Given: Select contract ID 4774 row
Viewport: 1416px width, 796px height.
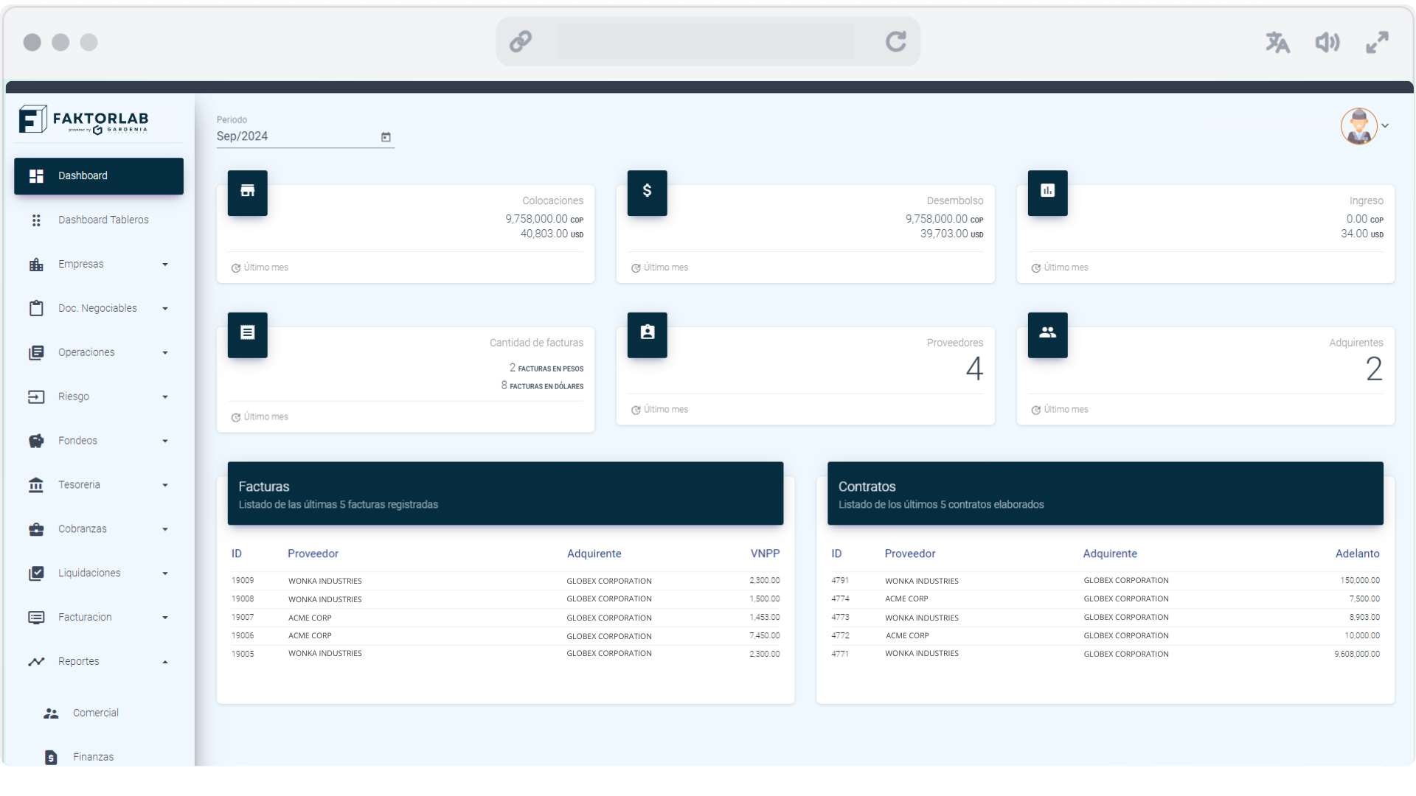Looking at the screenshot, I should (1105, 599).
